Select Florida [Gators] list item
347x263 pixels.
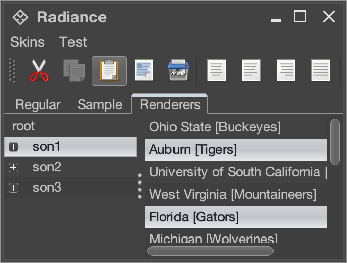236,217
